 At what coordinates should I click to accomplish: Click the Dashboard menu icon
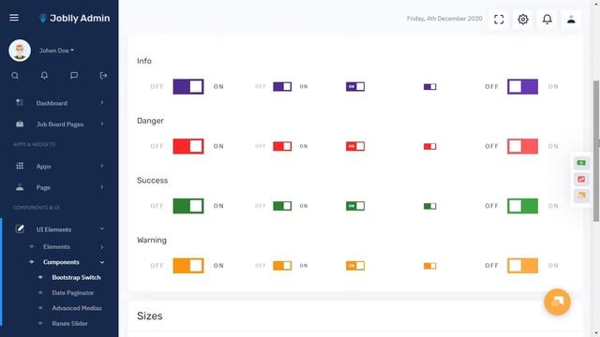[20, 103]
